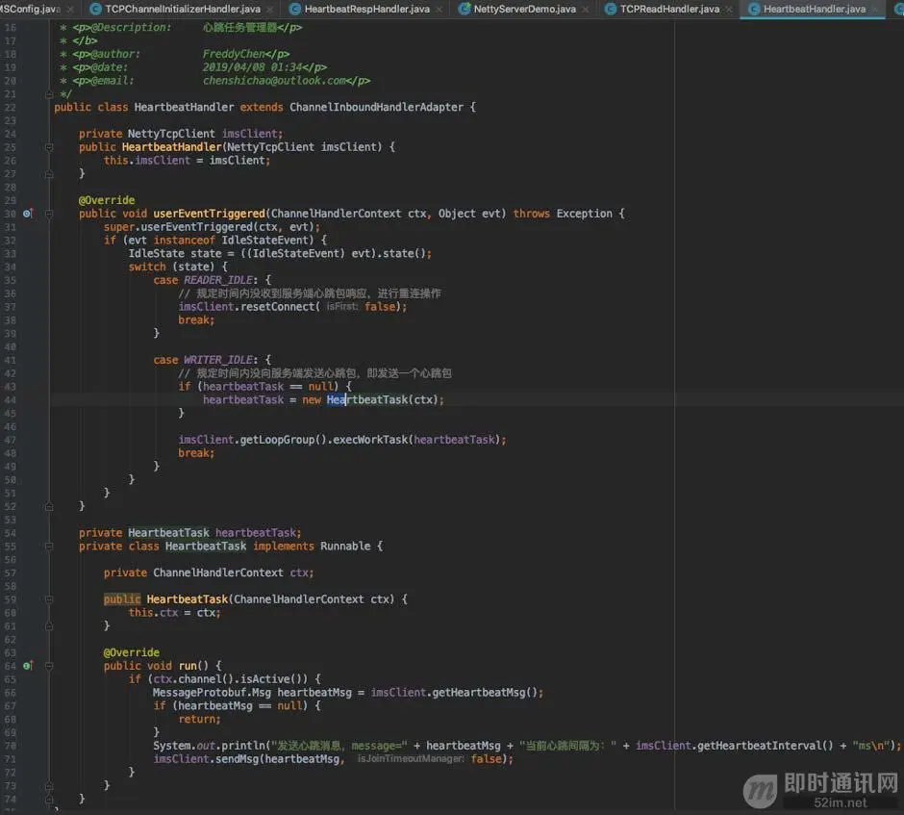Viewport: 904px width, 815px height.
Task: Click line number 55 in the gutter
Action: [11, 547]
